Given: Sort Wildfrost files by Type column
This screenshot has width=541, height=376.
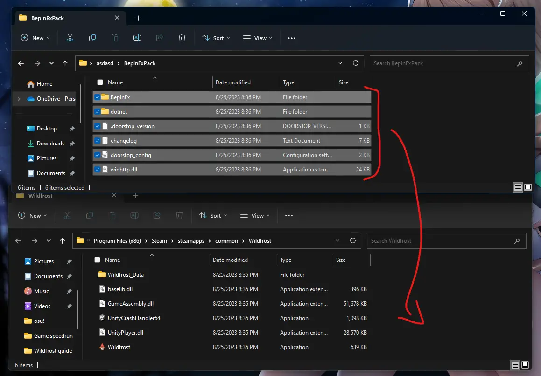Looking at the screenshot, I should click(x=305, y=260).
